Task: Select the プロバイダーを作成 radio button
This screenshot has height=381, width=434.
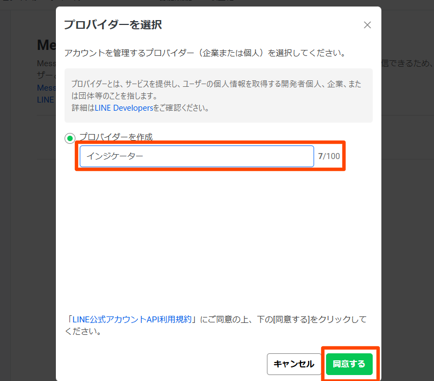Action: tap(70, 138)
